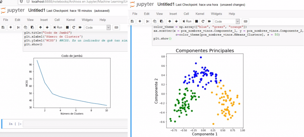Open cell type dropdown in right notebook
The image size is (304, 137).
coord(227,22)
